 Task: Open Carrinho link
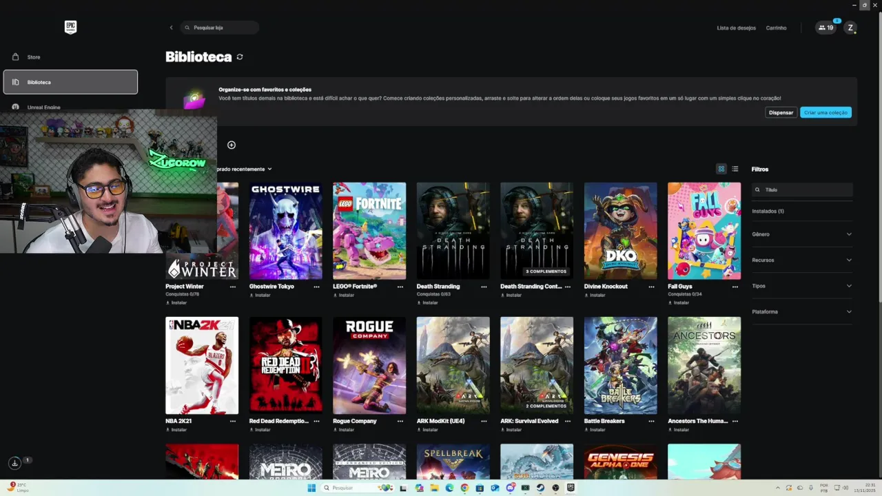coord(776,28)
